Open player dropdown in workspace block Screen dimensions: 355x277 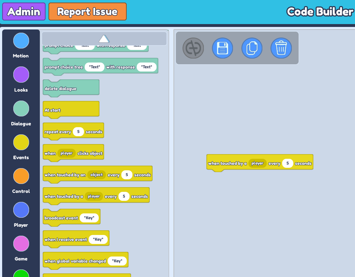tap(257, 163)
